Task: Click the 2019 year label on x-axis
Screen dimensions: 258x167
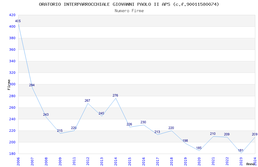Action: point(185,161)
